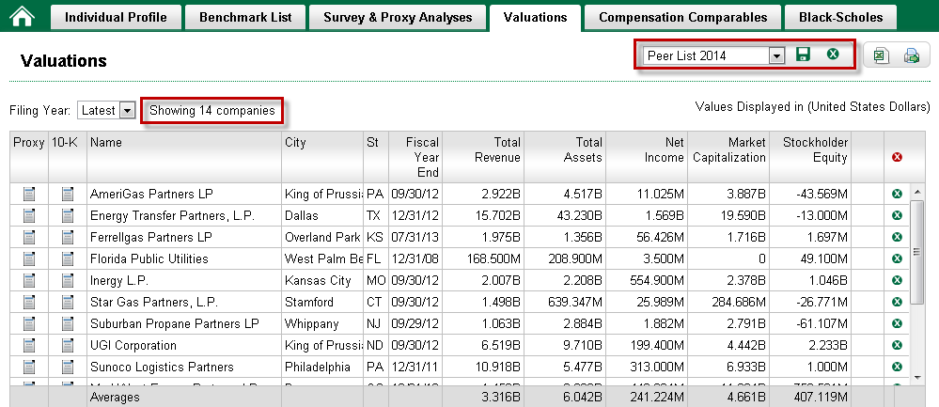939x407 pixels.
Task: Click the table vertical scrollbar thumb
Action: (x=916, y=252)
